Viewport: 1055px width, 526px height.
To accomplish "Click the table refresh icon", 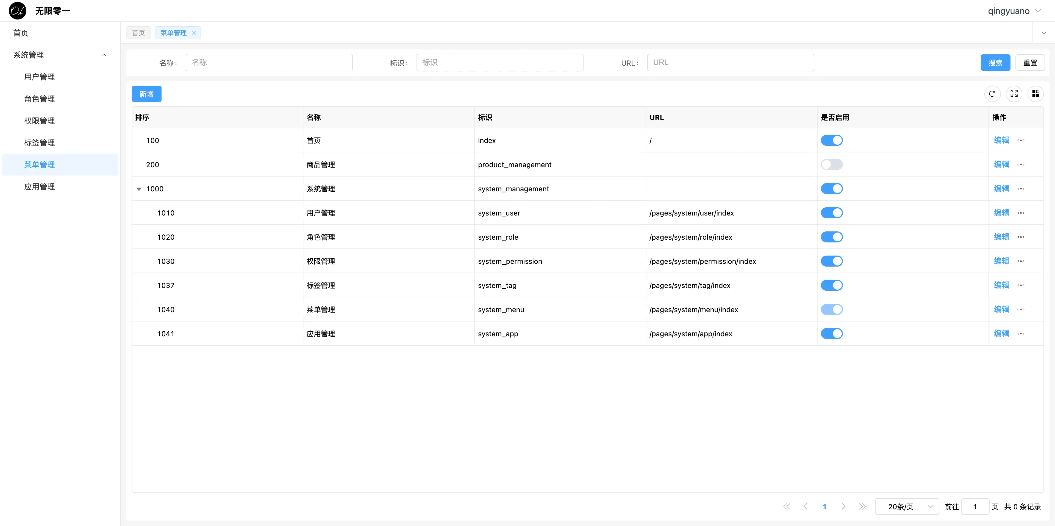I will pos(992,94).
